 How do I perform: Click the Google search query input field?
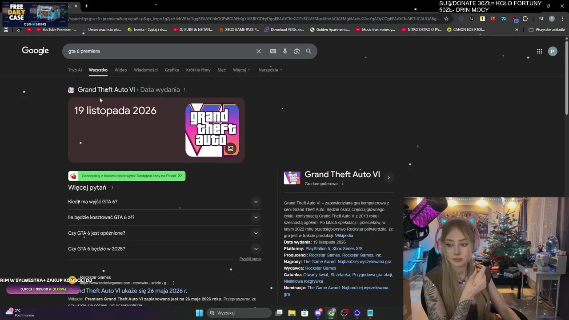[x=160, y=51]
